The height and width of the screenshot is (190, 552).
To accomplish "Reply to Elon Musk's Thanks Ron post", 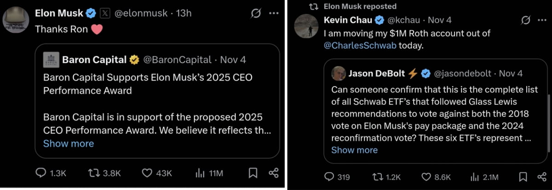I will 41,173.
